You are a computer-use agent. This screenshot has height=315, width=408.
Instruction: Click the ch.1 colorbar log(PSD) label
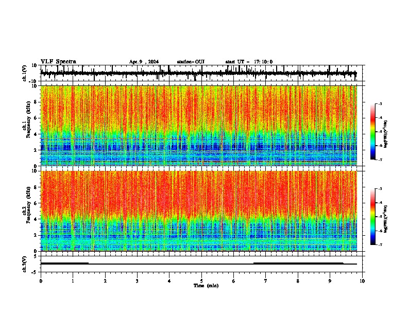pyautogui.click(x=386, y=134)
